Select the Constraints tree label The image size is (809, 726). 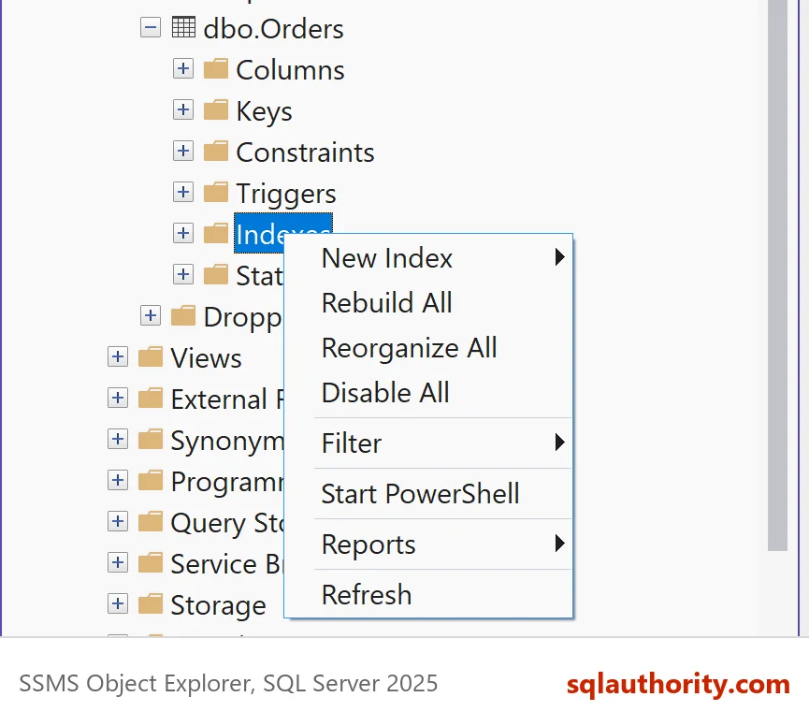pyautogui.click(x=306, y=152)
